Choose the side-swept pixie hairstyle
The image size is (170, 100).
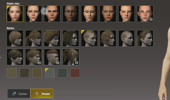pyautogui.click(x=15, y=57)
